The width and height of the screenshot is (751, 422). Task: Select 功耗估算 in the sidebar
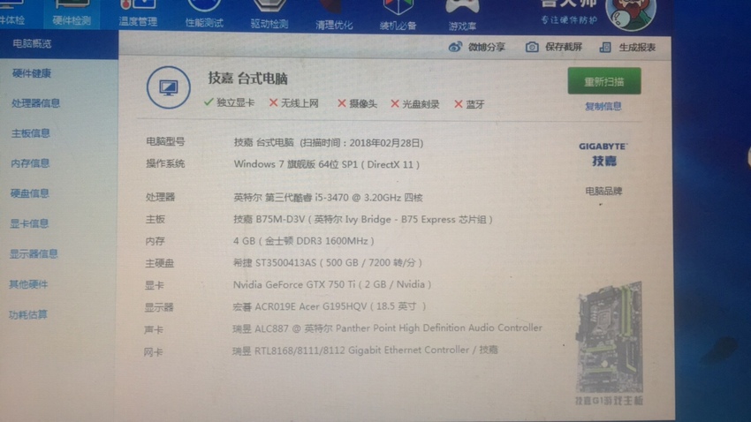click(27, 314)
